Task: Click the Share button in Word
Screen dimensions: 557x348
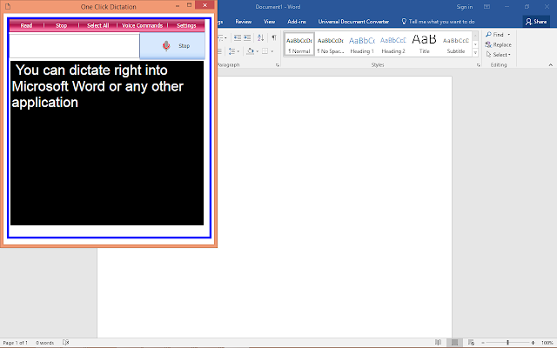Action: [536, 22]
